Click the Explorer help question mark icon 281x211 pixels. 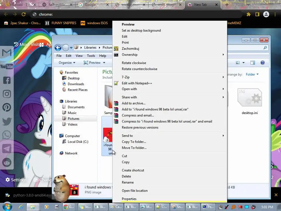coord(263,63)
